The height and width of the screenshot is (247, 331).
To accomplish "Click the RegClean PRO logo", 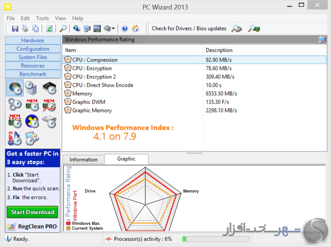I will [x=32, y=226].
